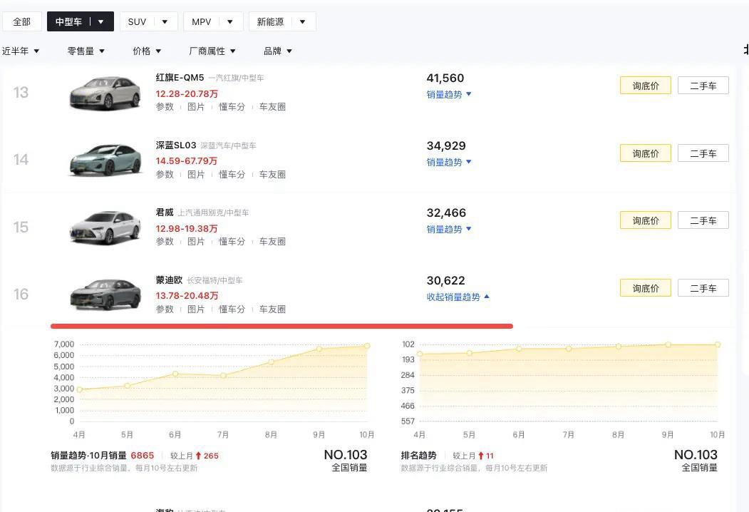Open 车友圈 for 深蓝SL03
The image size is (749, 512).
click(272, 175)
